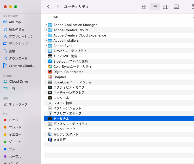Click the 移行アシスタント icon
This screenshot has height=164, width=194.
pos(50,134)
